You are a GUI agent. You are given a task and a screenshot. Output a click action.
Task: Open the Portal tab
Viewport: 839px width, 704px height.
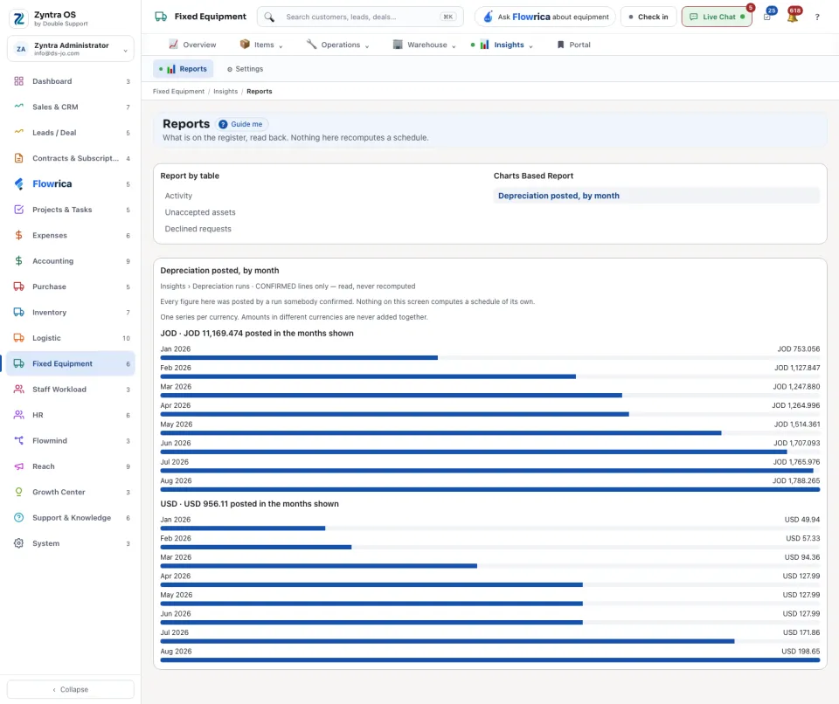573,45
